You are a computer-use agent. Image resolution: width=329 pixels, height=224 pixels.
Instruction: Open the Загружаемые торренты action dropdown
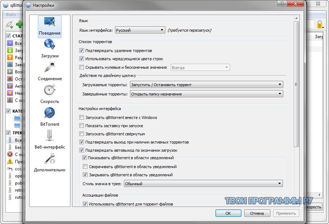click(x=206, y=85)
